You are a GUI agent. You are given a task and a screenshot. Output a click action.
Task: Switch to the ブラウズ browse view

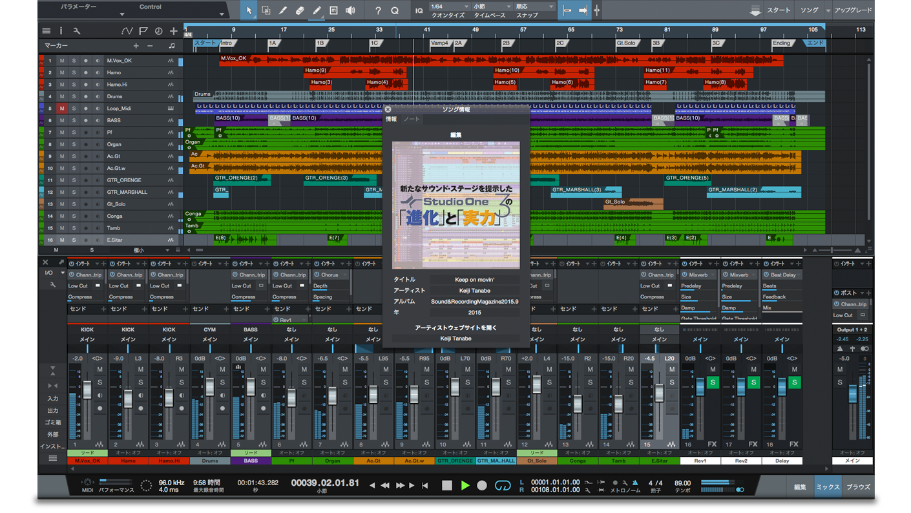pos(858,487)
